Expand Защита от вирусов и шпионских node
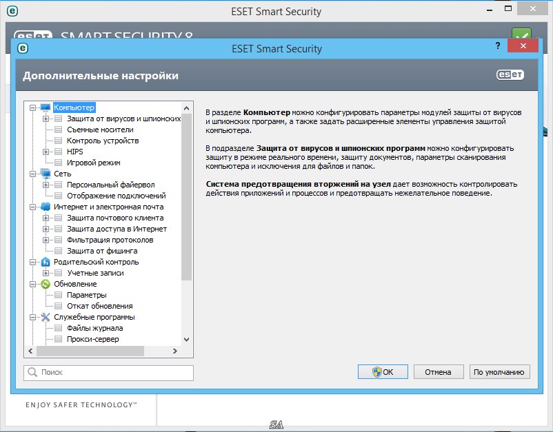The image size is (553, 432). (x=46, y=119)
